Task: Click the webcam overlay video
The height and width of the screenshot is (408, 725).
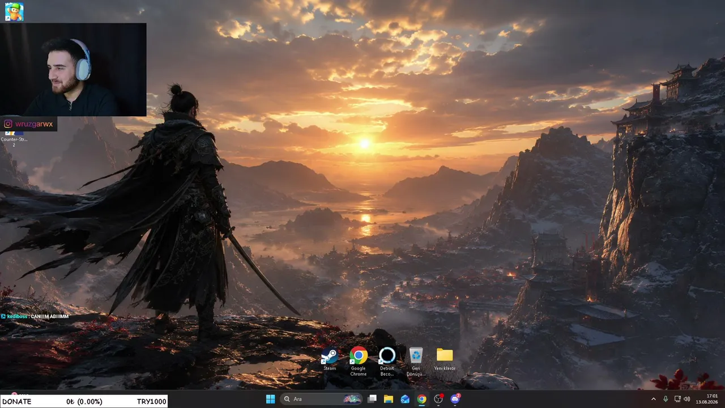Action: 73,70
